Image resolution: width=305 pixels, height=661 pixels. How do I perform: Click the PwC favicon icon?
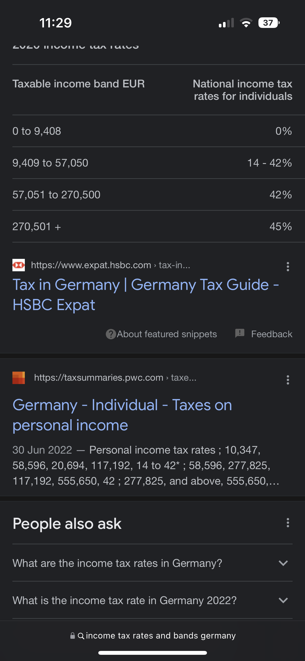pos(19,378)
